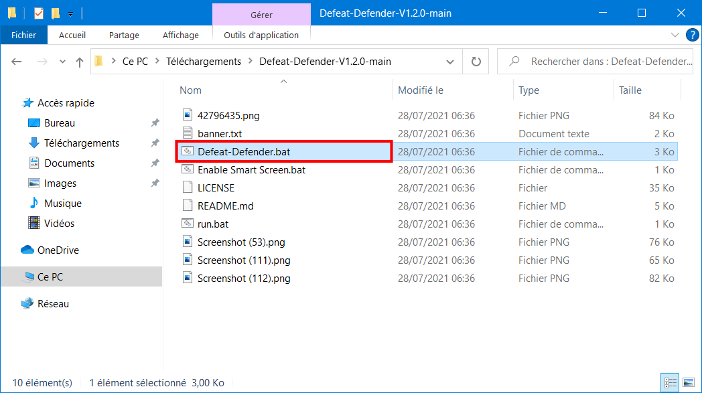Image resolution: width=702 pixels, height=393 pixels.
Task: Open the Help question mark icon
Action: tap(692, 35)
